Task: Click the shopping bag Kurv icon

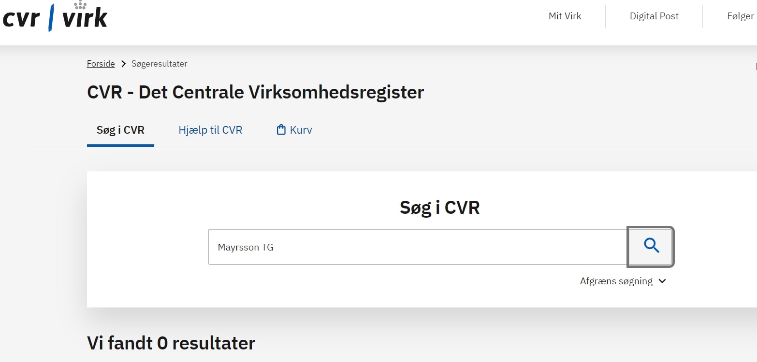Action: [281, 130]
